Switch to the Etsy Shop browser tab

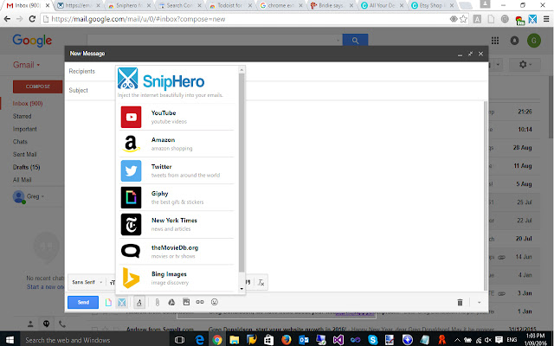click(433, 5)
